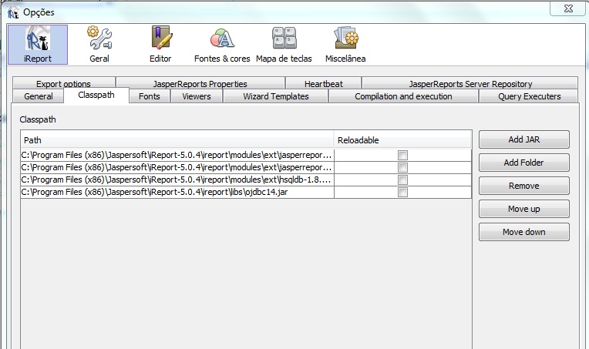This screenshot has width=589, height=349.
Task: Click the Add JAR button
Action: point(523,139)
